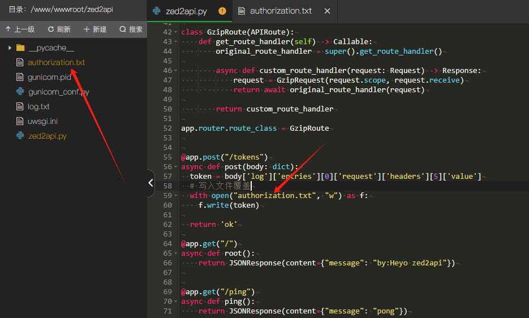Select gunicorn.pid file
The height and width of the screenshot is (318, 529).
tap(49, 78)
